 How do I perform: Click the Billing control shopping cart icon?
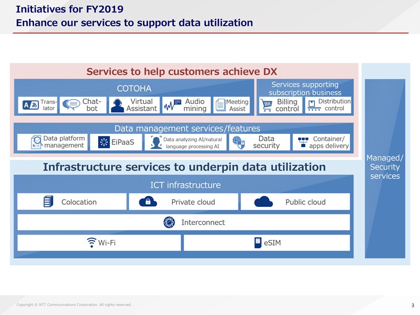click(x=267, y=105)
